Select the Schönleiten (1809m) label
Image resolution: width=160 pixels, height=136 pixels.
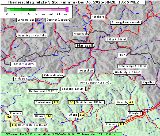click(x=90, y=102)
